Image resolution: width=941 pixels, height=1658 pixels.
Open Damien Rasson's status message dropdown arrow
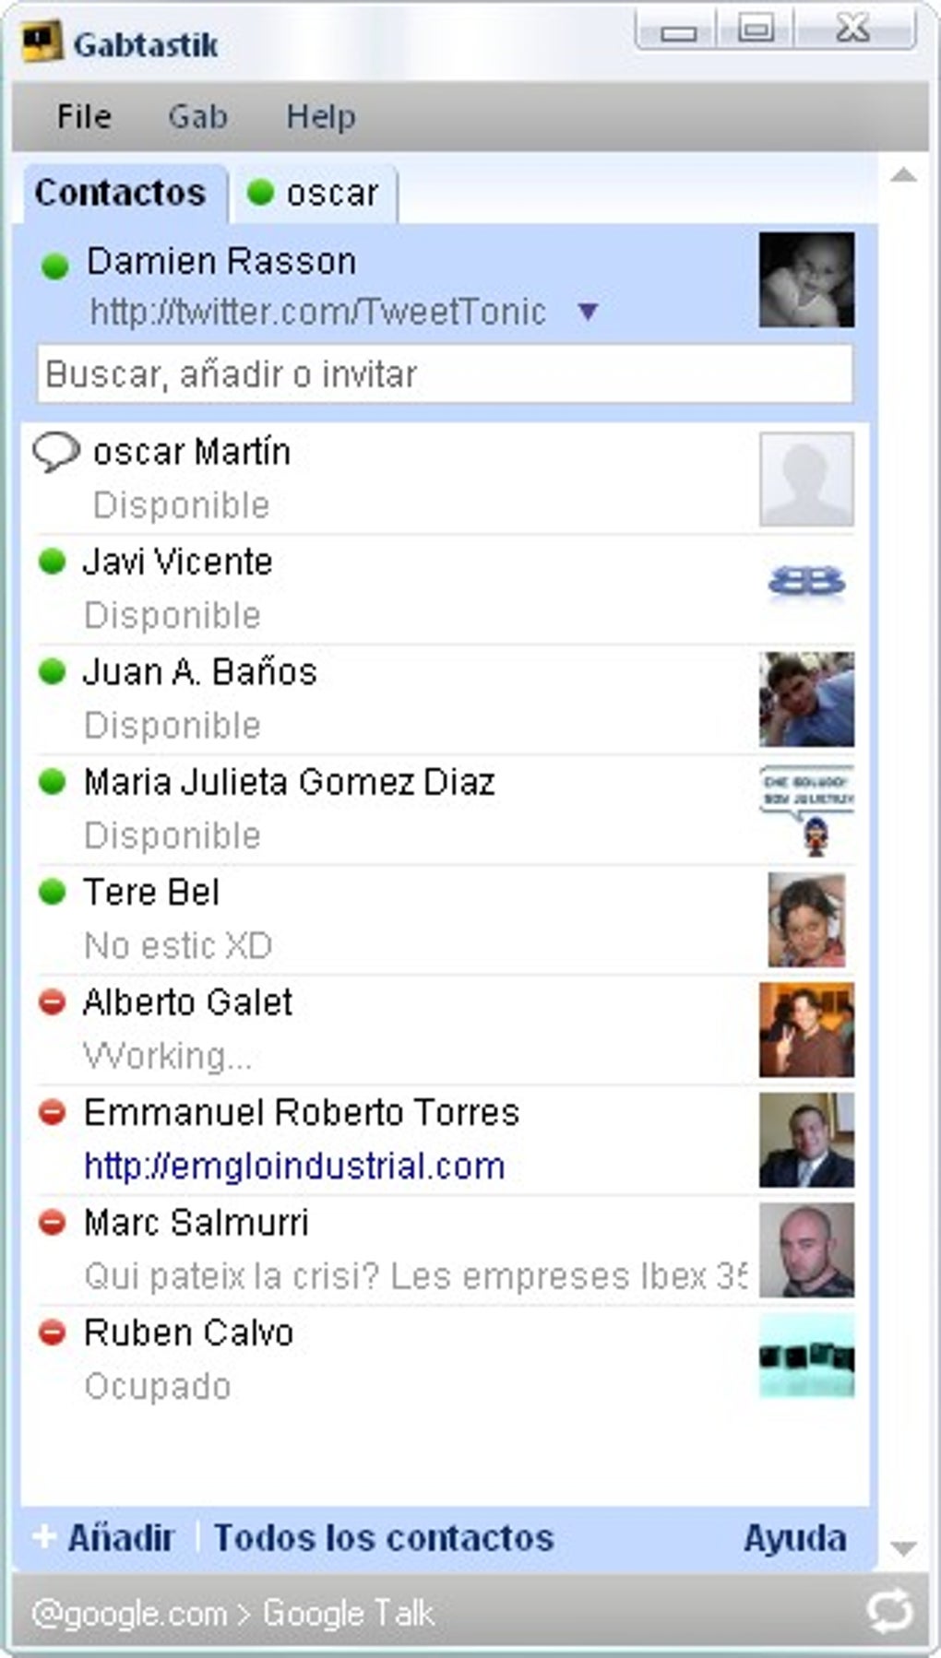[588, 312]
